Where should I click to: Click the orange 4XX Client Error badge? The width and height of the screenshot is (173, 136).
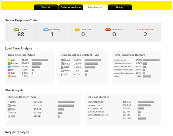tap(77, 30)
